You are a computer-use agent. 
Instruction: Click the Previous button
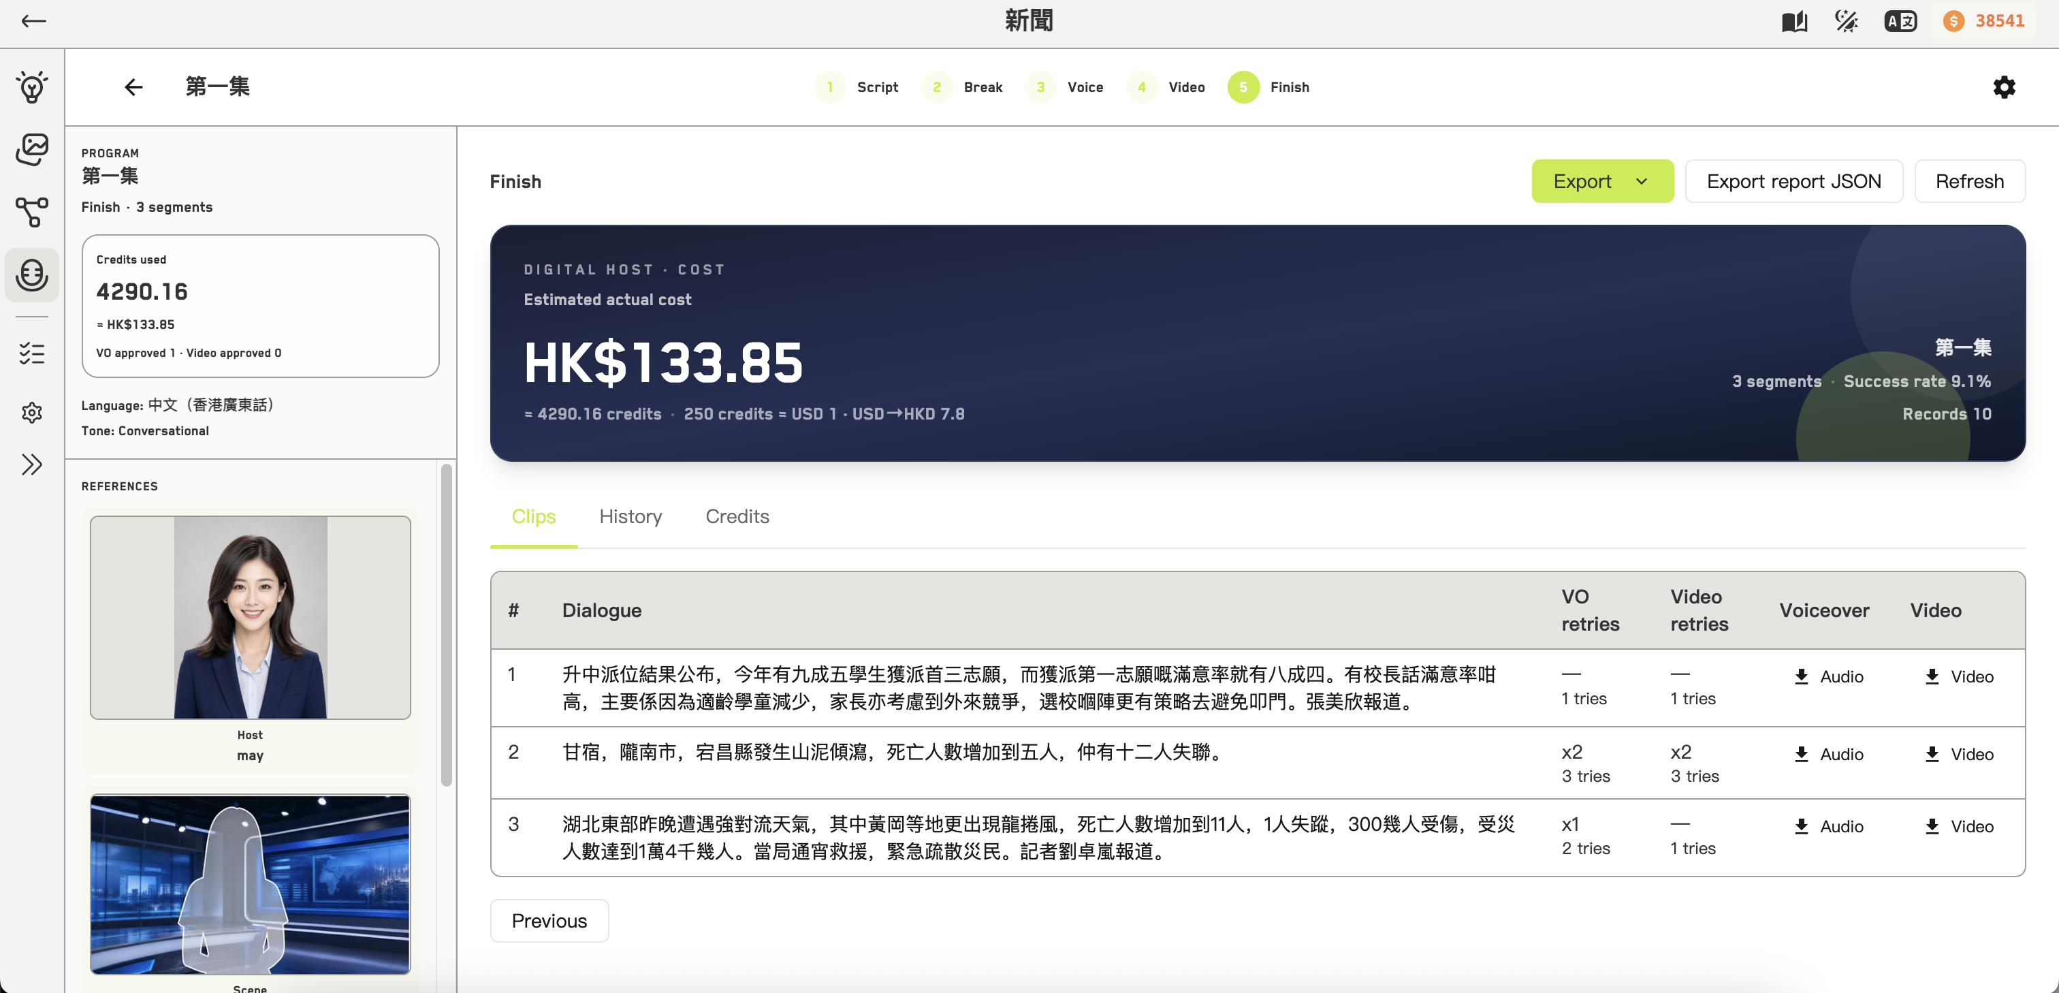549,921
